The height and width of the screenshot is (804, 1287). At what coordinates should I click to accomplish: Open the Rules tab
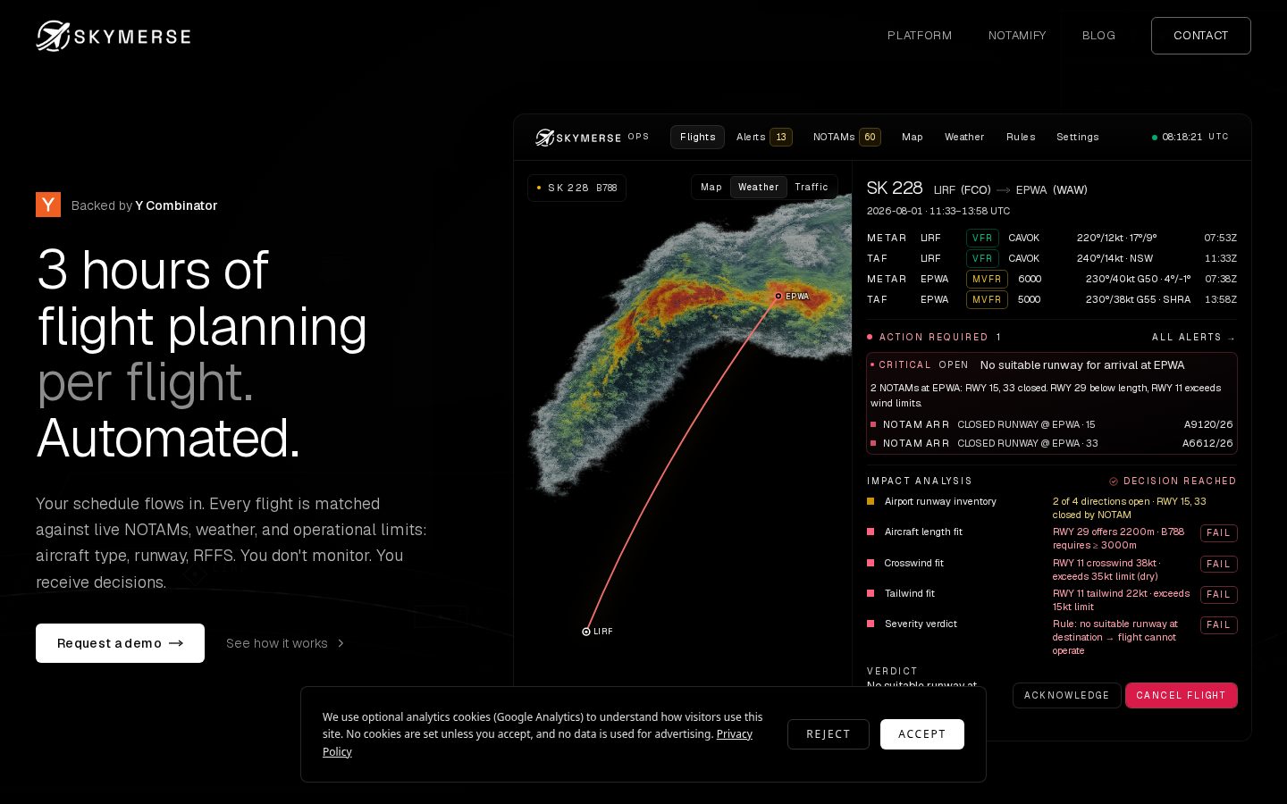pos(1021,137)
